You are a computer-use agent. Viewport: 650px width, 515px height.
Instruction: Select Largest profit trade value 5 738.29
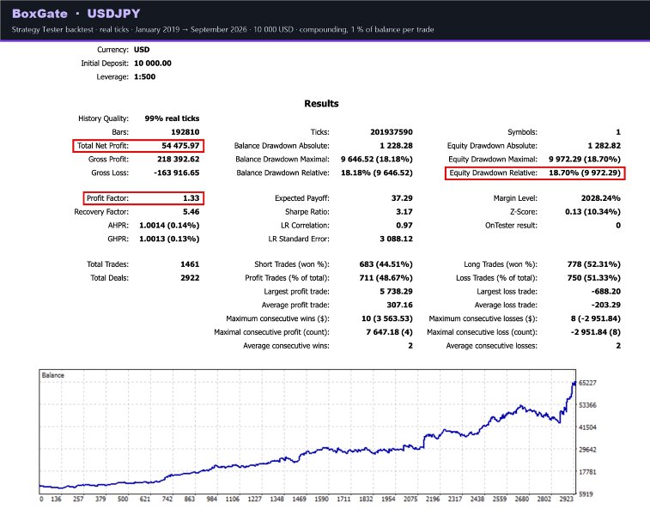pos(397,292)
